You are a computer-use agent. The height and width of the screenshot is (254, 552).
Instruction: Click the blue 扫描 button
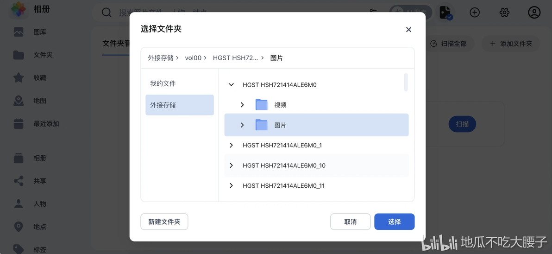[x=462, y=124]
